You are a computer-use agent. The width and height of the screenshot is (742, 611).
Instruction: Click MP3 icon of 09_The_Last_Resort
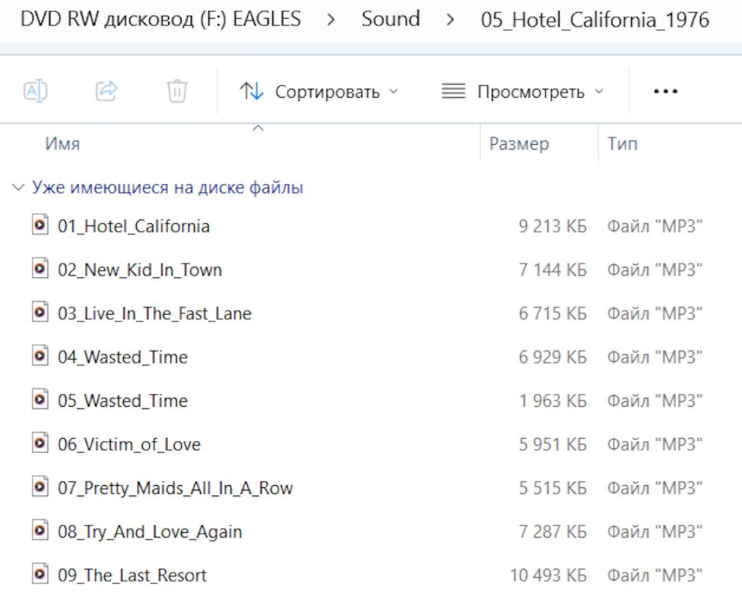(41, 573)
